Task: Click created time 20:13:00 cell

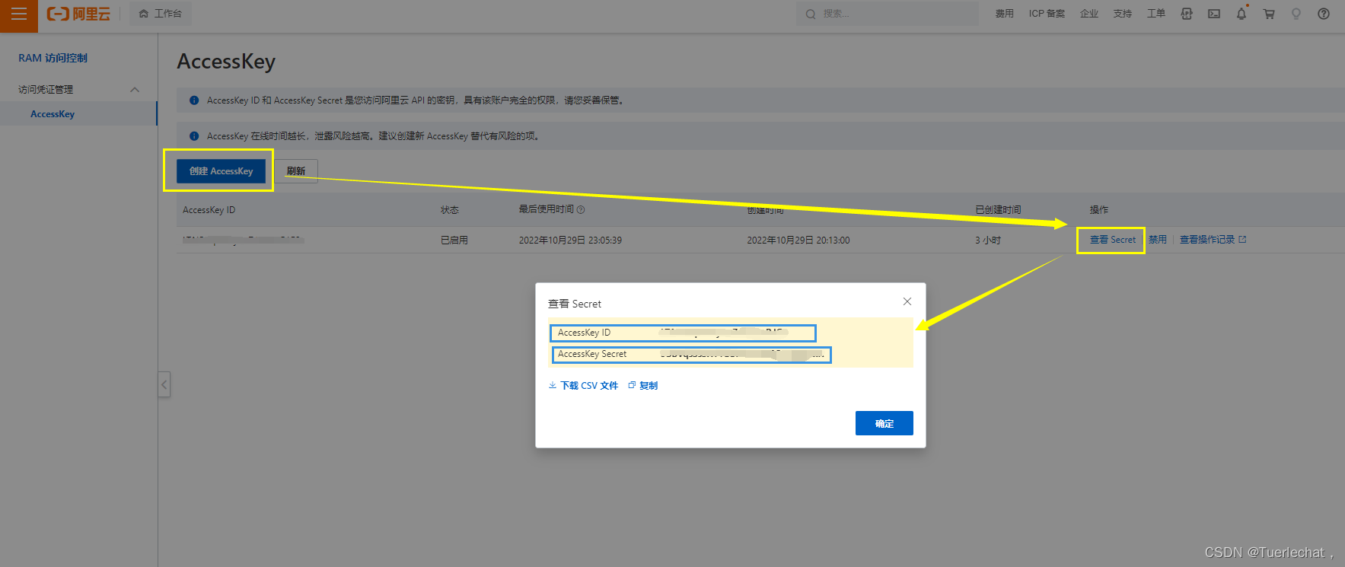Action: (798, 240)
